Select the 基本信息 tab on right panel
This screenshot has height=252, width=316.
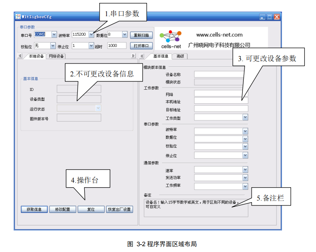coord(161,56)
